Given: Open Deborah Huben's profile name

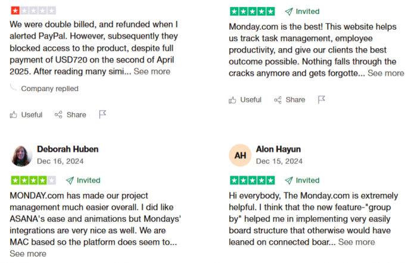Looking at the screenshot, I should [x=67, y=149].
